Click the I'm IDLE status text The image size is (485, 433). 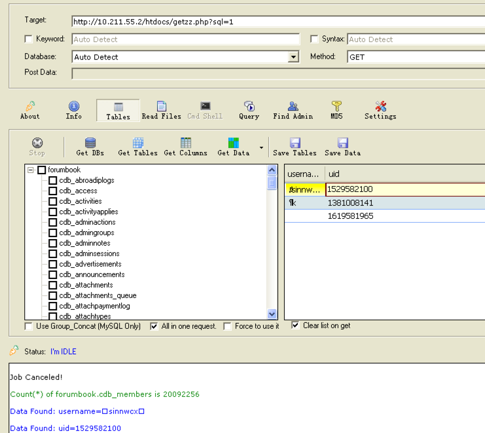[x=63, y=352]
